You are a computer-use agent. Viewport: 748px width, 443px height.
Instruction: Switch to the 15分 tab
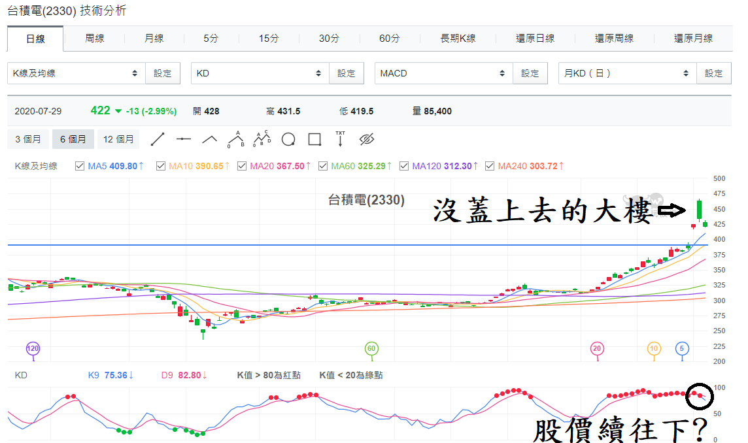pos(269,38)
